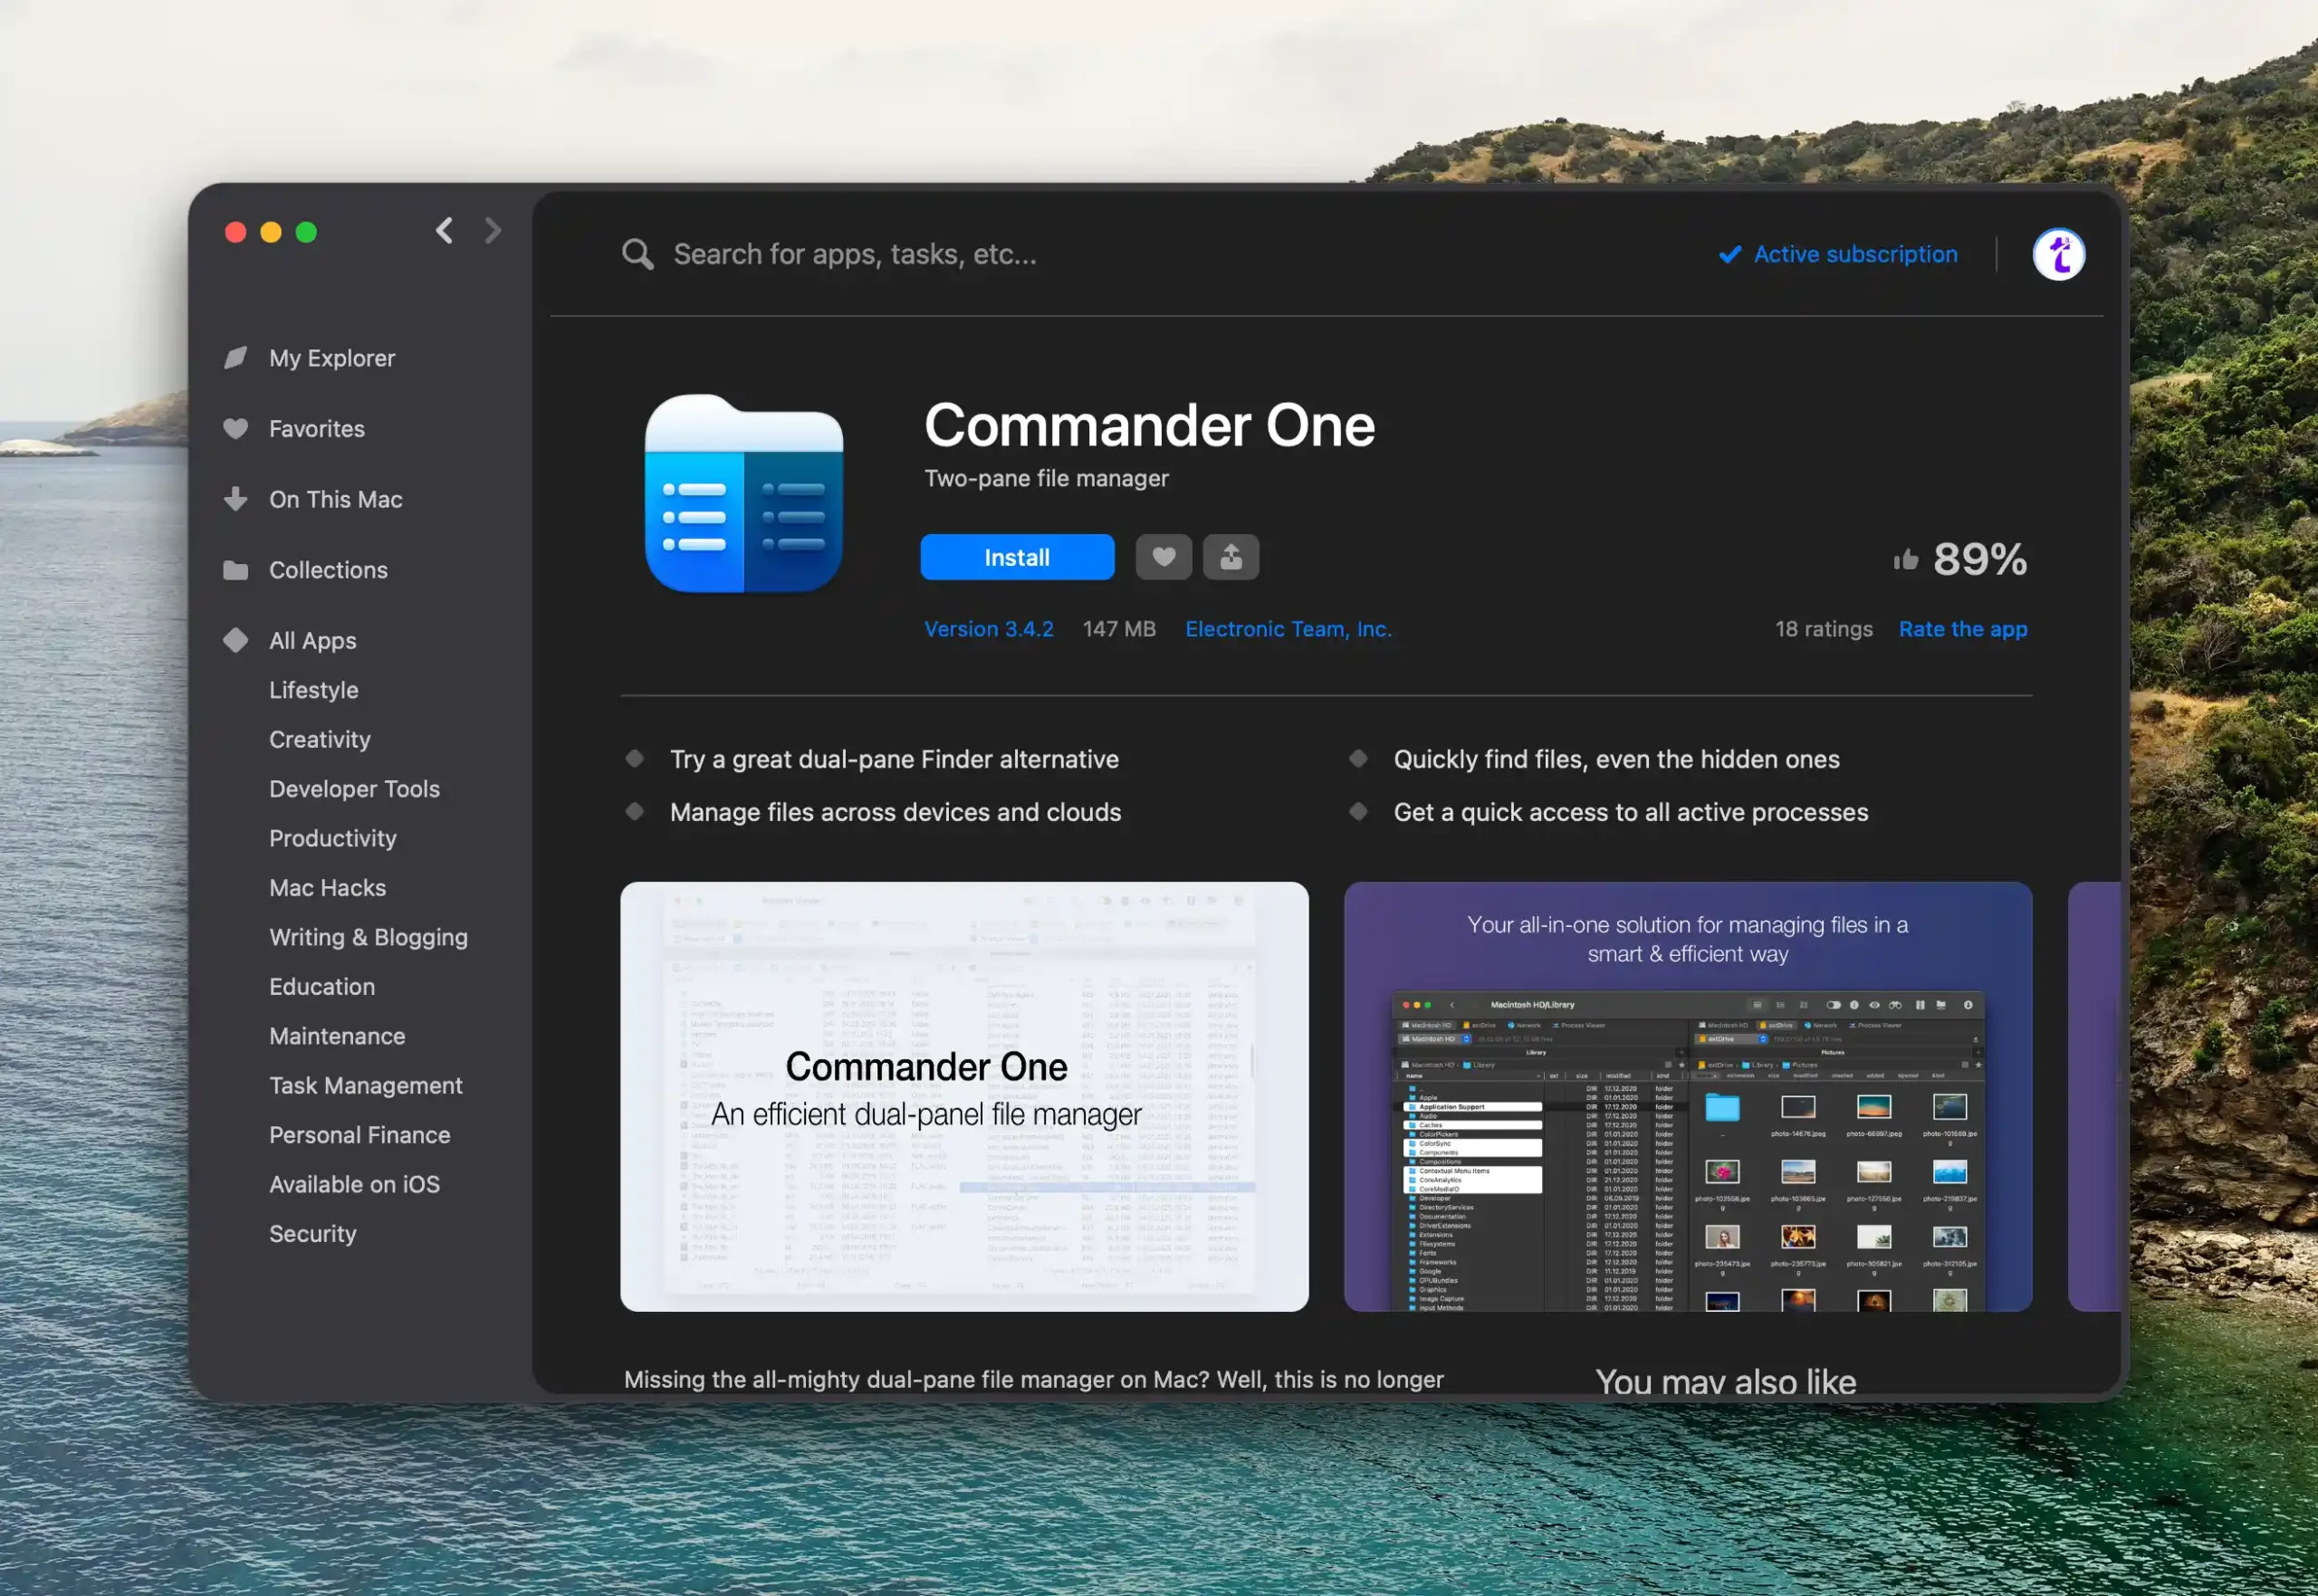The height and width of the screenshot is (1596, 2318).
Task: Click the 'Missing the all-mighty dual-pane' description
Action: pos(1033,1379)
